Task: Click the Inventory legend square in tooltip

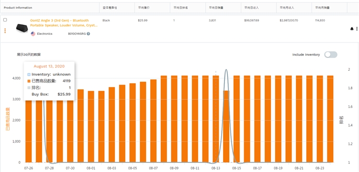Action: [x=29, y=75]
